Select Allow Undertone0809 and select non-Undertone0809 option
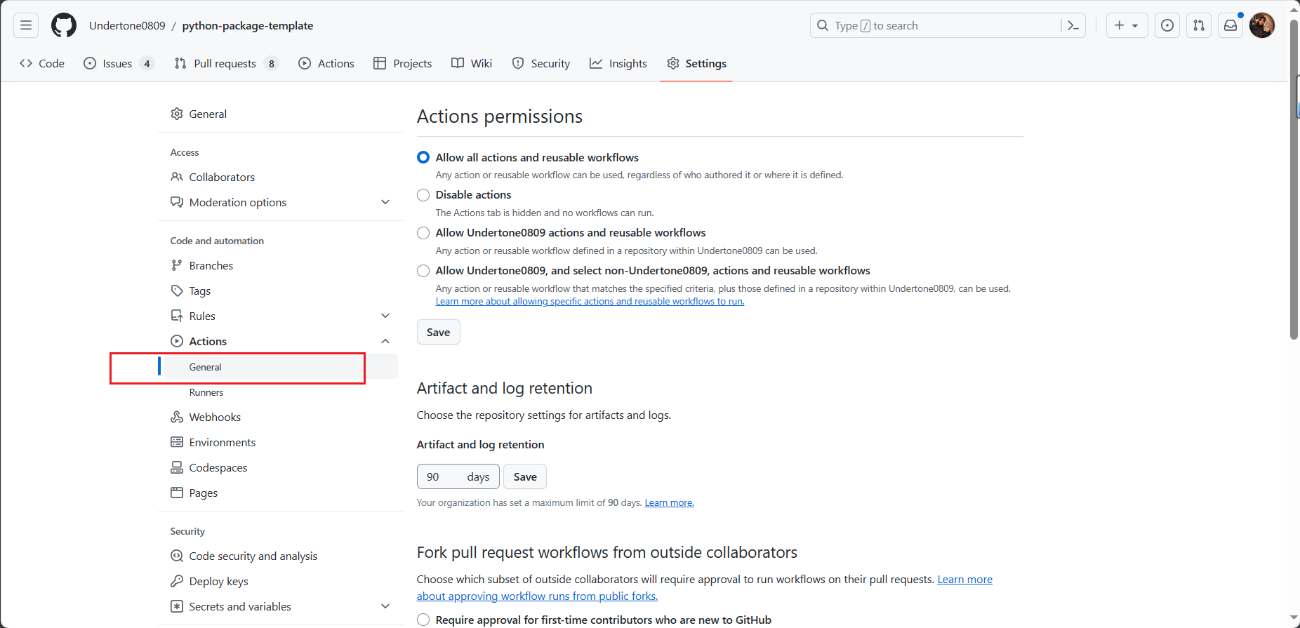Viewport: 1300px width, 628px height. (x=423, y=271)
